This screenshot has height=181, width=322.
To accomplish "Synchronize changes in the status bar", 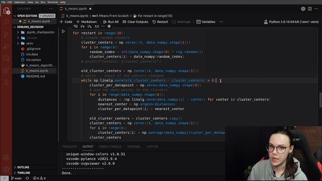I will [x=27, y=178].
